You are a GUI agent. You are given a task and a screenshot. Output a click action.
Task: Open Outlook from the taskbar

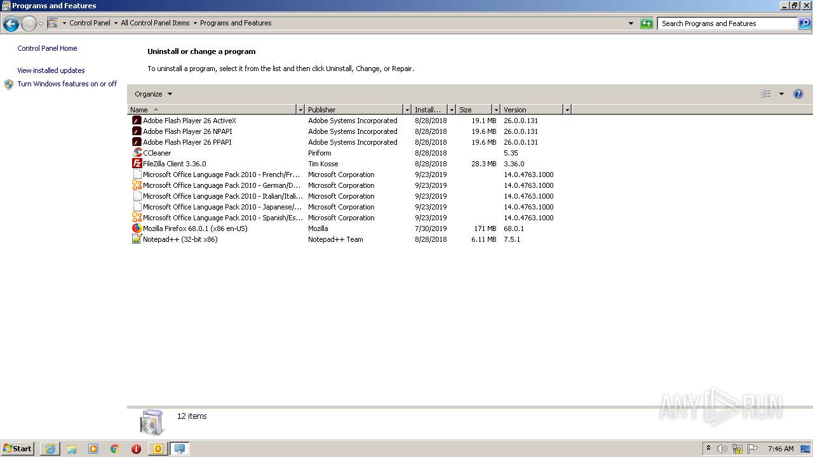tap(158, 449)
